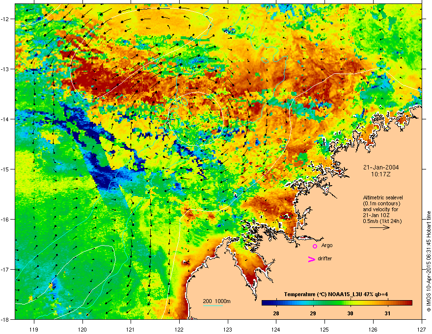Click the longitude axis label '119'
This screenshot has width=432, height=334.
34,329
